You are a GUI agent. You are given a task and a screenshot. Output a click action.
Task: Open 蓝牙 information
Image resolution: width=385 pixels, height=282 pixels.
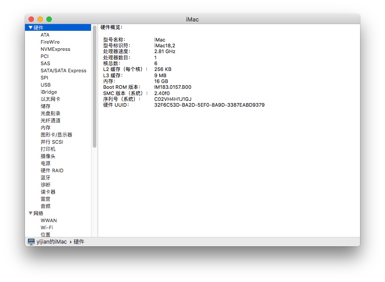[x=46, y=177]
